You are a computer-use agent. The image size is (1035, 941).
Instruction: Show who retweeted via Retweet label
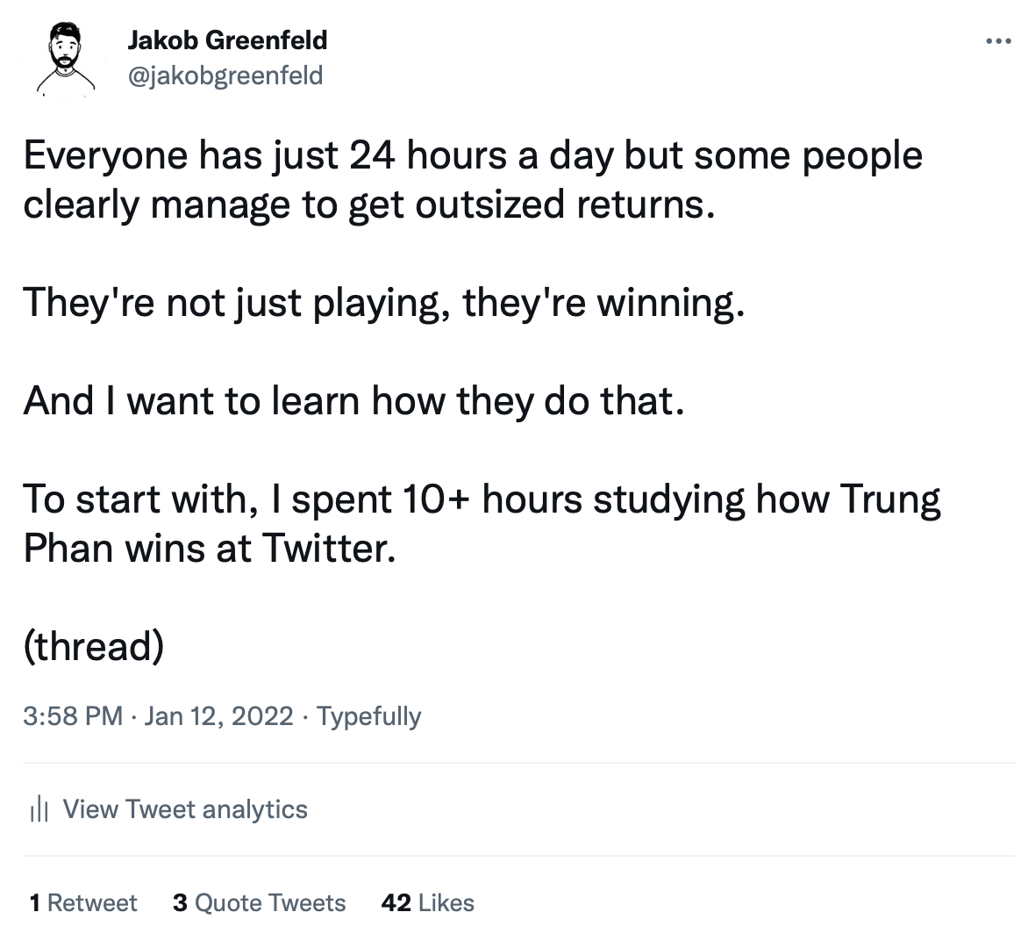click(92, 902)
